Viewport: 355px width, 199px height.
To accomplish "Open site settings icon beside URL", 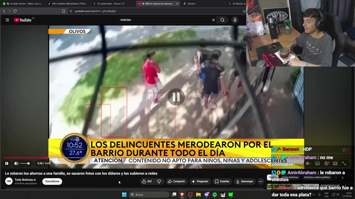I will pos(71,11).
